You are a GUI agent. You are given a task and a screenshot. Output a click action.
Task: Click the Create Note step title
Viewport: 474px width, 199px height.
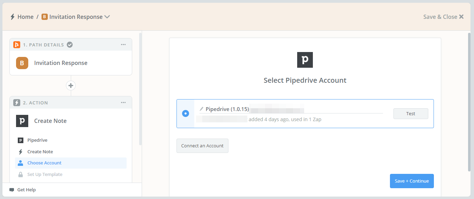coord(50,121)
